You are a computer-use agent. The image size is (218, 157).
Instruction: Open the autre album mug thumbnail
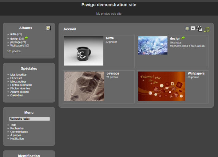pyautogui.click(x=84, y=51)
